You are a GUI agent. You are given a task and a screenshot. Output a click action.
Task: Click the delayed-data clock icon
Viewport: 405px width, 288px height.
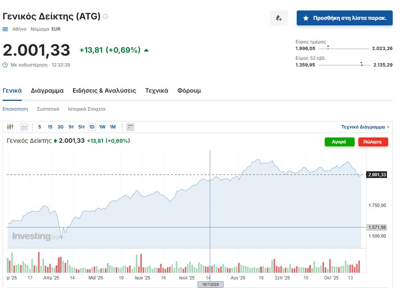point(5,65)
